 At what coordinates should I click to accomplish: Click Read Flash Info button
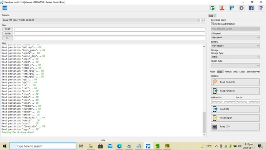[235, 82]
